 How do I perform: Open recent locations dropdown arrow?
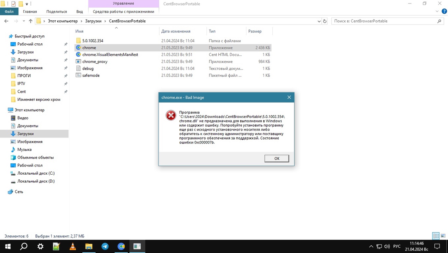24,21
